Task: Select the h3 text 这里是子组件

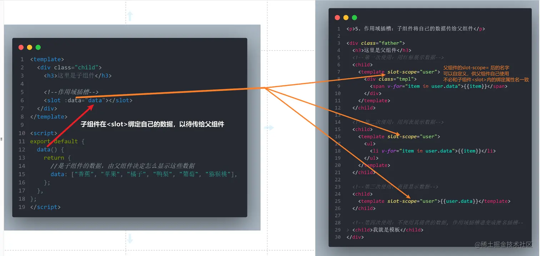Action: click(x=75, y=76)
